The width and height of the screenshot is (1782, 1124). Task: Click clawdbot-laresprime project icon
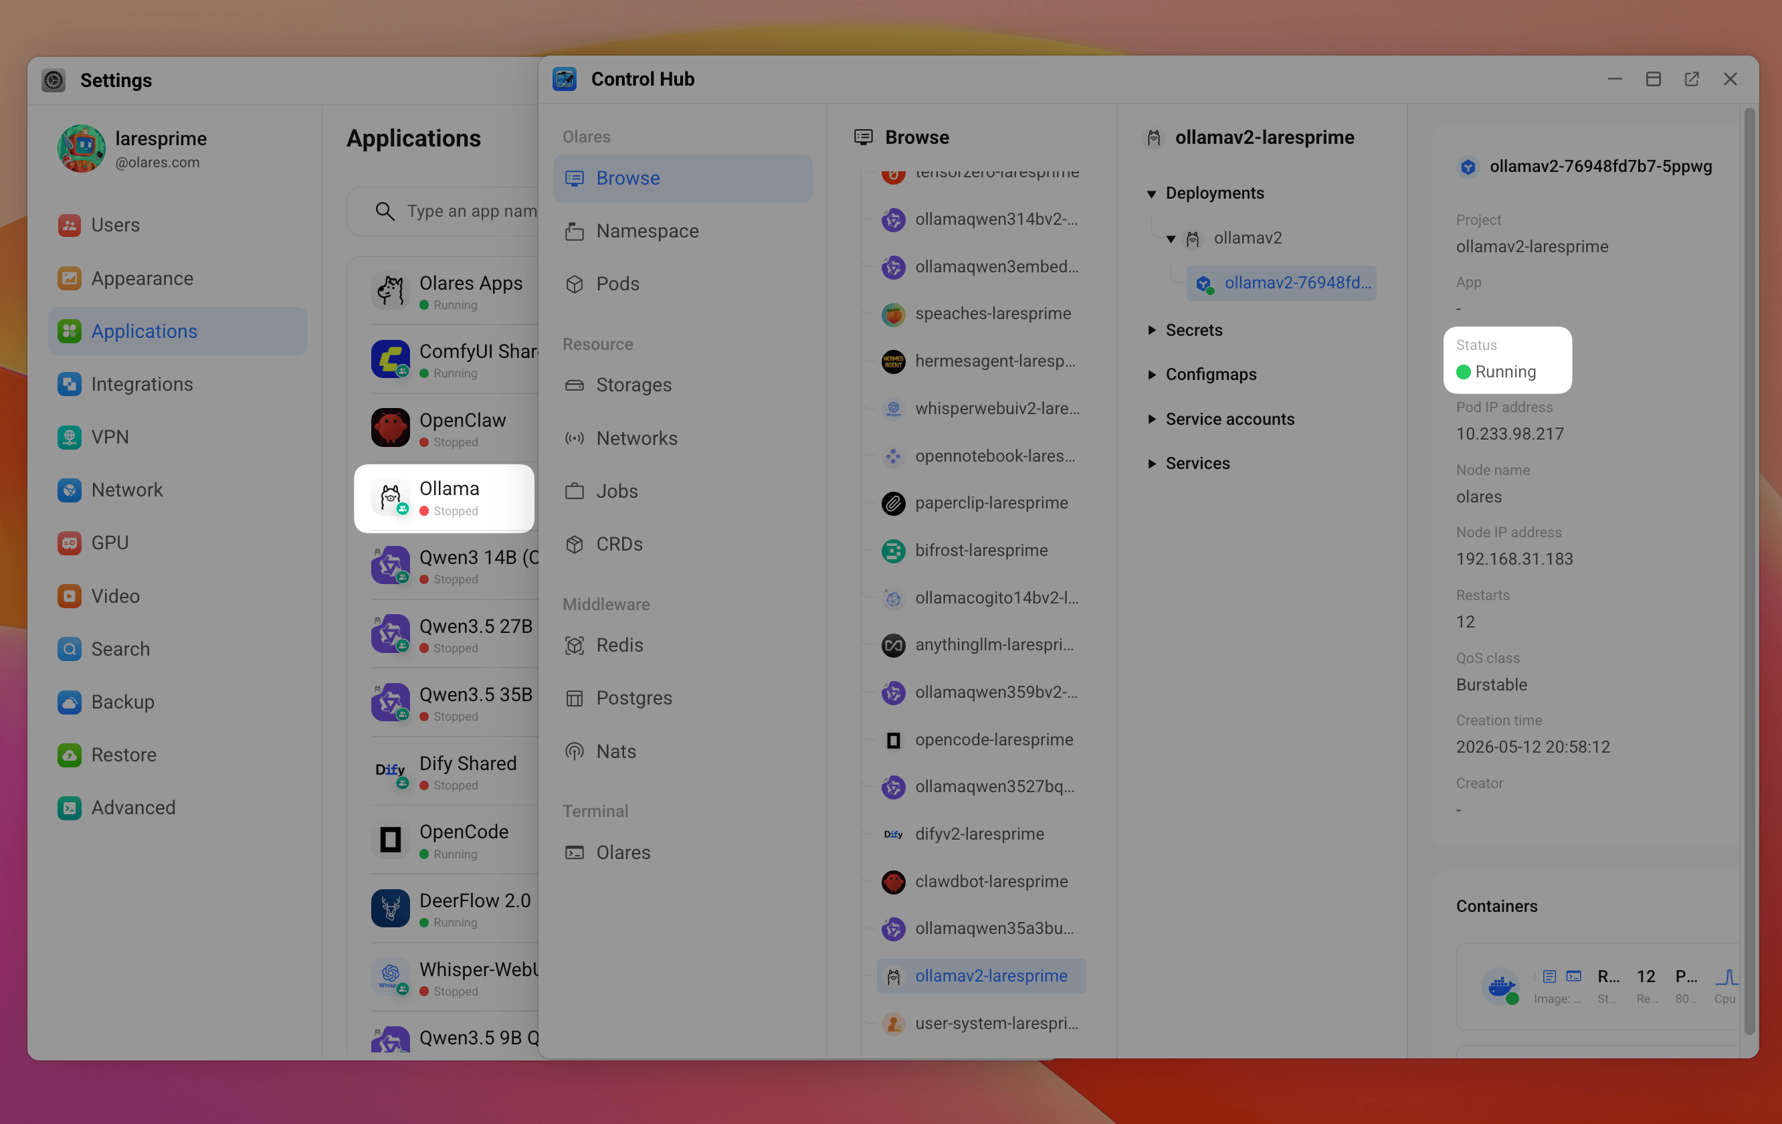point(893,882)
